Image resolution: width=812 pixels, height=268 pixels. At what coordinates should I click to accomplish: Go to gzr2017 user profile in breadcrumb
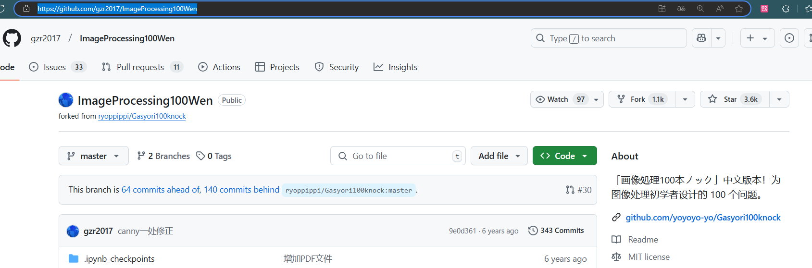coord(46,38)
